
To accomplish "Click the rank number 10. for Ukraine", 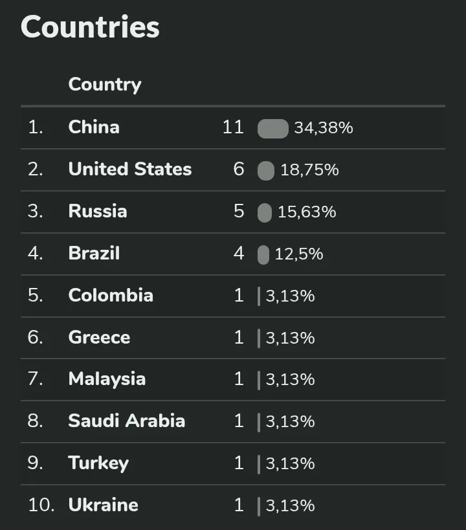I will 41,505.
